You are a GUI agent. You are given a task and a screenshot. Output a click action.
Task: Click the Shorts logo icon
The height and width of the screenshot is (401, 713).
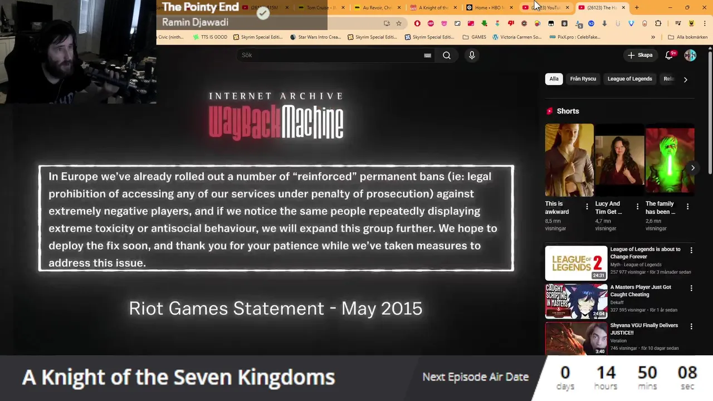click(x=550, y=111)
